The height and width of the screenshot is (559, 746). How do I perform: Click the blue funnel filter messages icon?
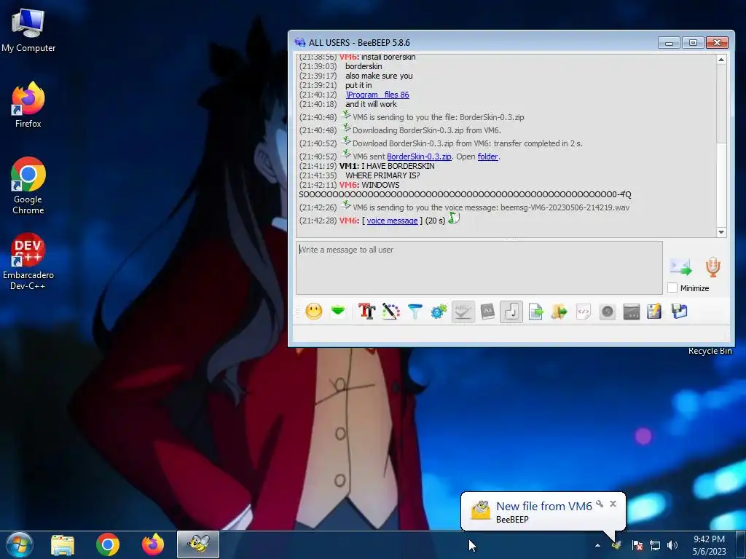tap(415, 312)
